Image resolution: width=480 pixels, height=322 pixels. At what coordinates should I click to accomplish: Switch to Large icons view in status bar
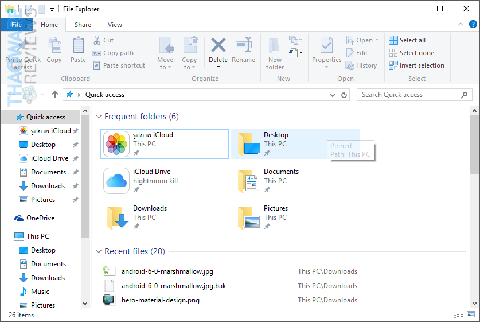point(471,314)
